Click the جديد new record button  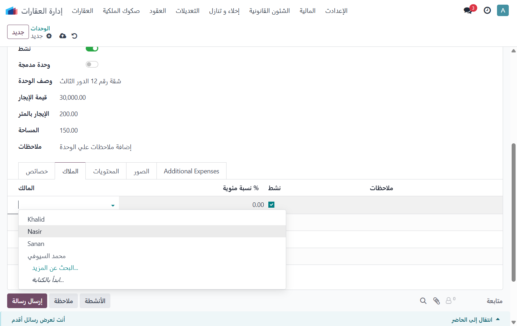pos(18,32)
